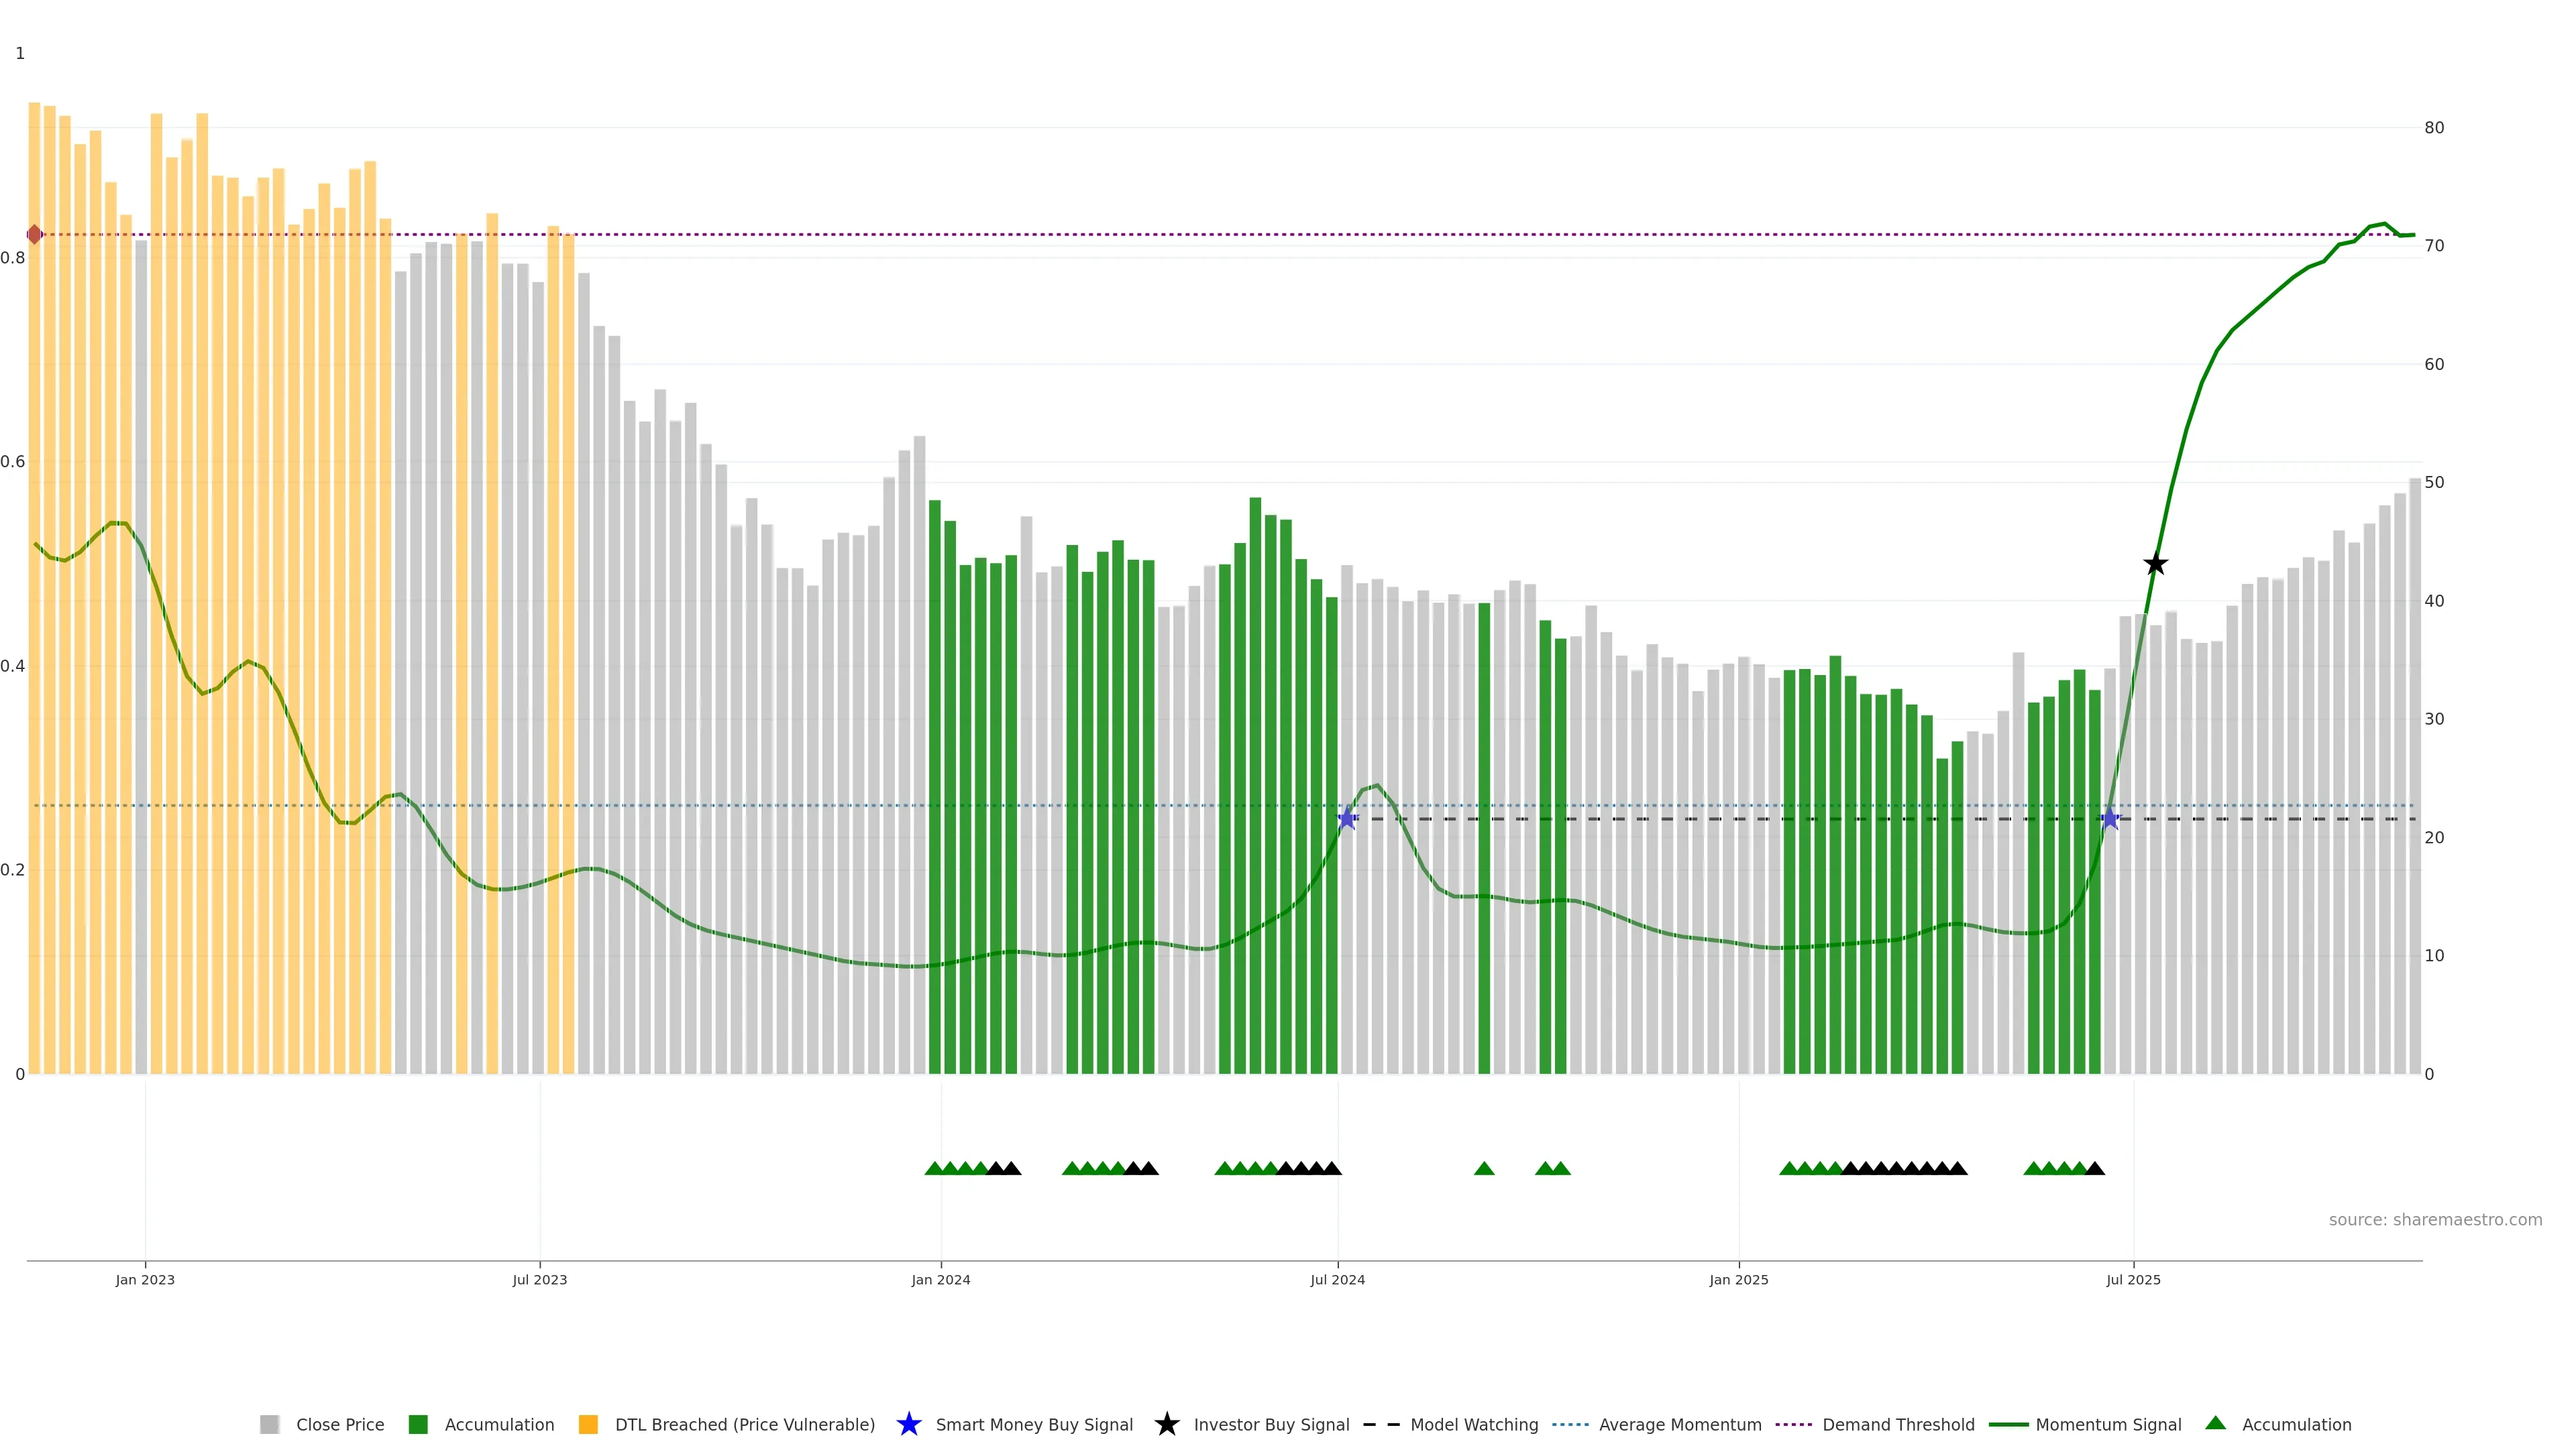Click the black Investor Buy Signal star on chart

click(x=2155, y=564)
